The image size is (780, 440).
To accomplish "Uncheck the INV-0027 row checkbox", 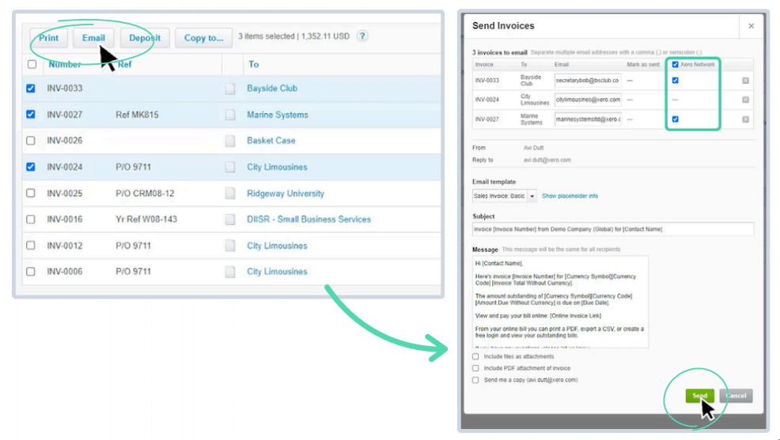I will pos(31,115).
